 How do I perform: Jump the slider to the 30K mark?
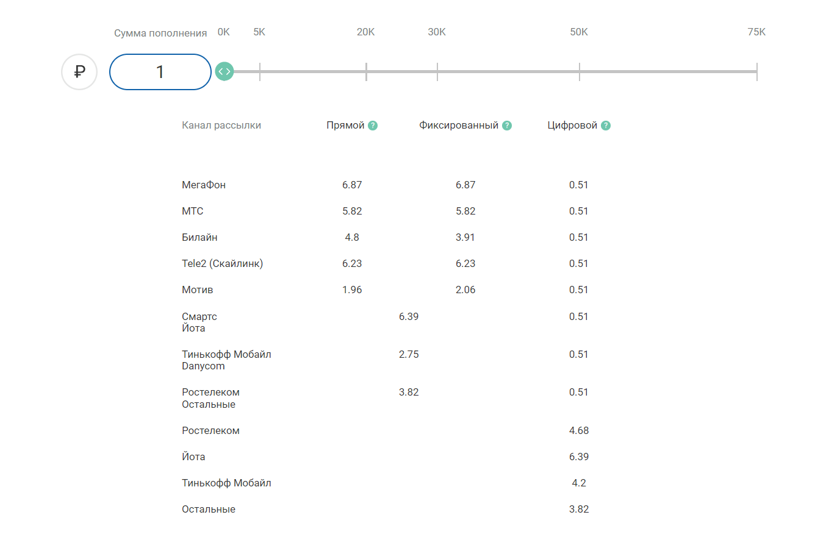pyautogui.click(x=437, y=71)
